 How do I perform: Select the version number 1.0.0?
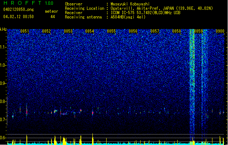click(x=49, y=3)
